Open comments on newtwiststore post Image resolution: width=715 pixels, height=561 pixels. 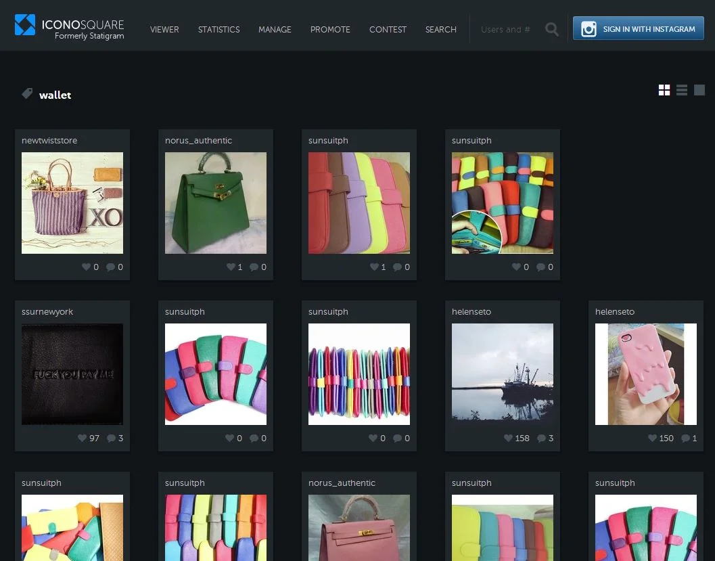[x=110, y=267]
